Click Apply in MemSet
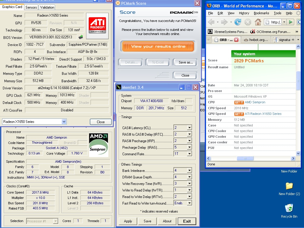Screen dimensions: 304x228 (x=128, y=221)
